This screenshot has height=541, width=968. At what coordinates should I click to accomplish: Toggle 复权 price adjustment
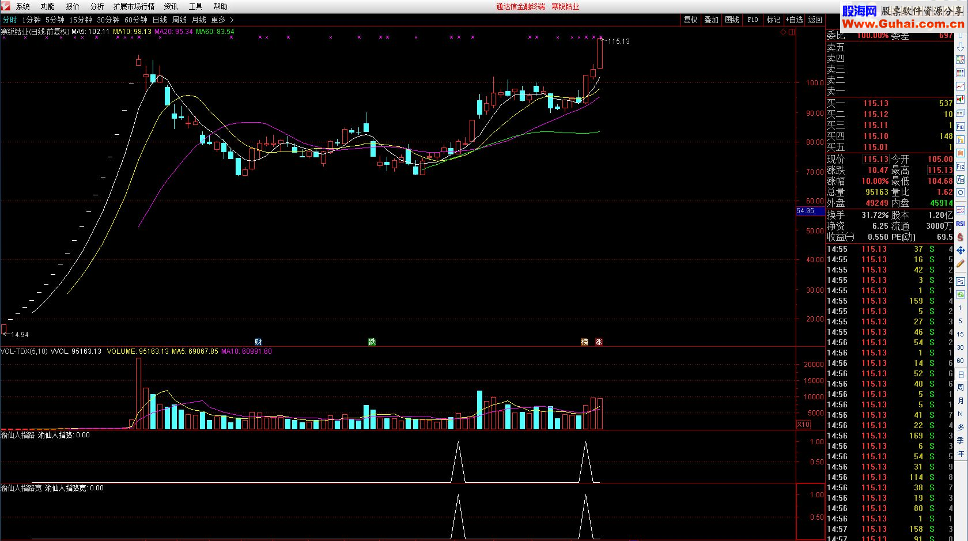[690, 20]
